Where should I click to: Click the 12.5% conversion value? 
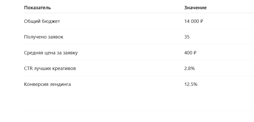(x=191, y=84)
